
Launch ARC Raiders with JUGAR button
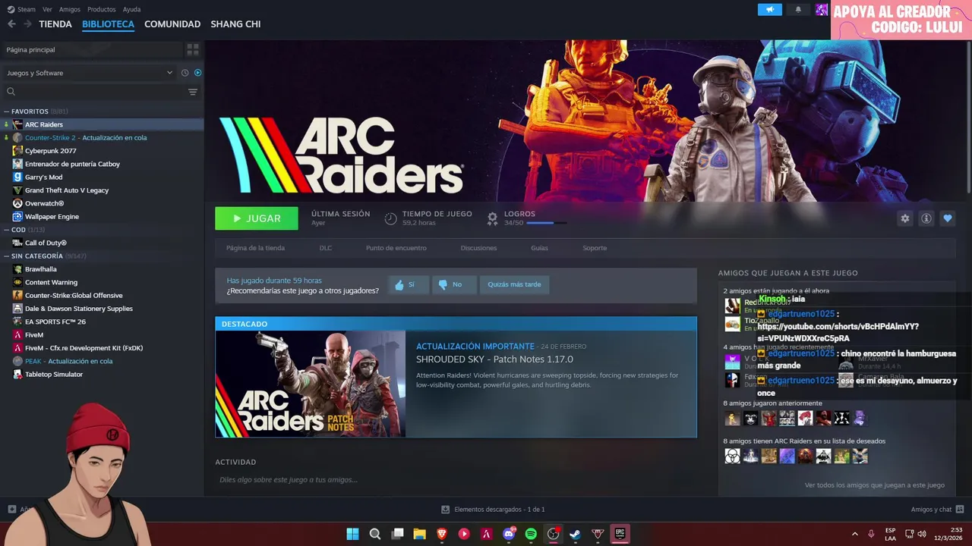click(x=257, y=218)
